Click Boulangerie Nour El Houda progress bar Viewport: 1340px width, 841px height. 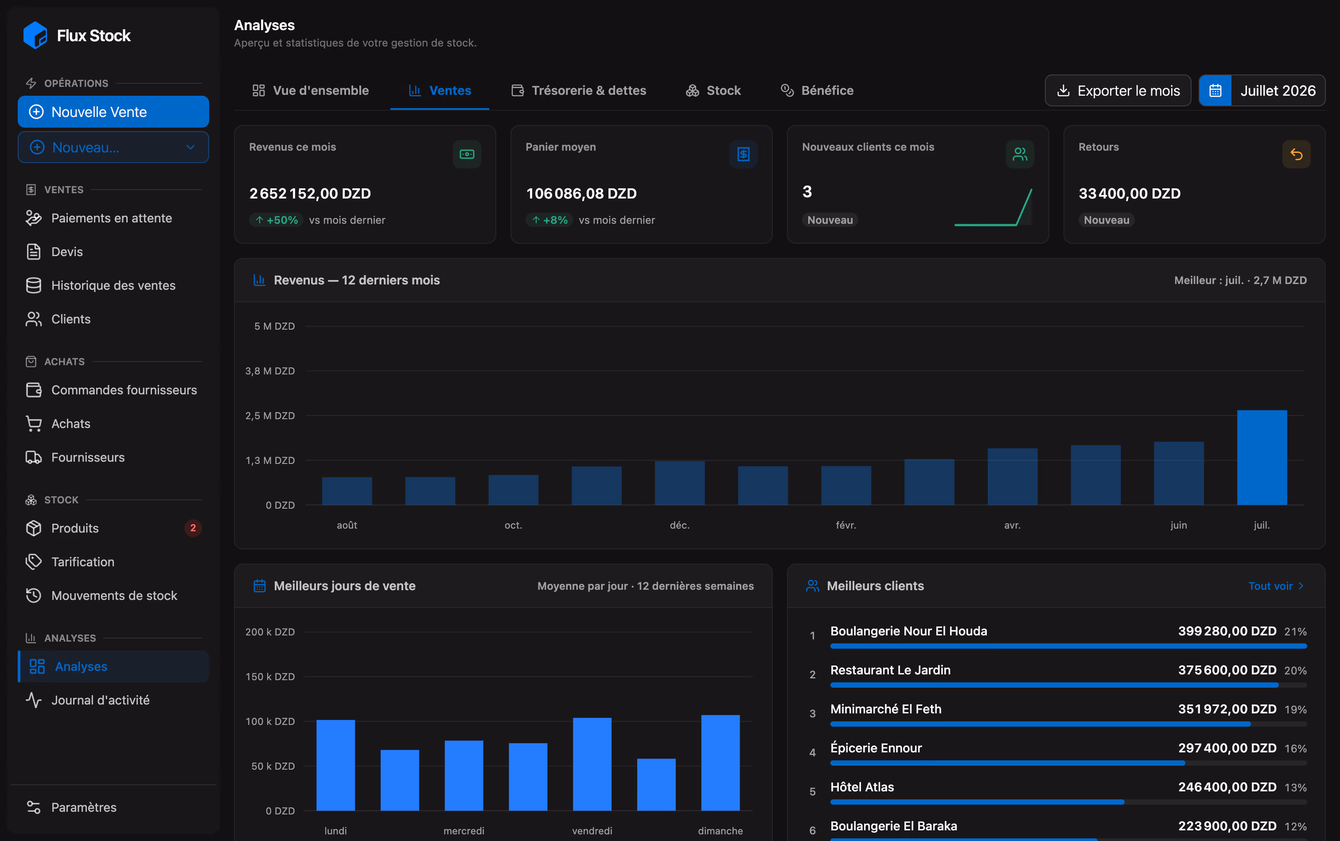point(1068,646)
